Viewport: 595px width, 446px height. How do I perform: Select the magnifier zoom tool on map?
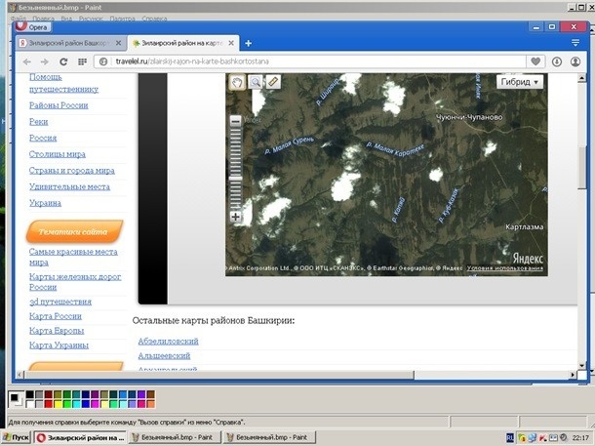click(256, 82)
